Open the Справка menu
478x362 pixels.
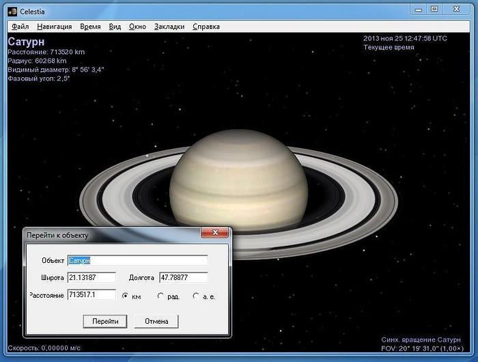pyautogui.click(x=206, y=27)
